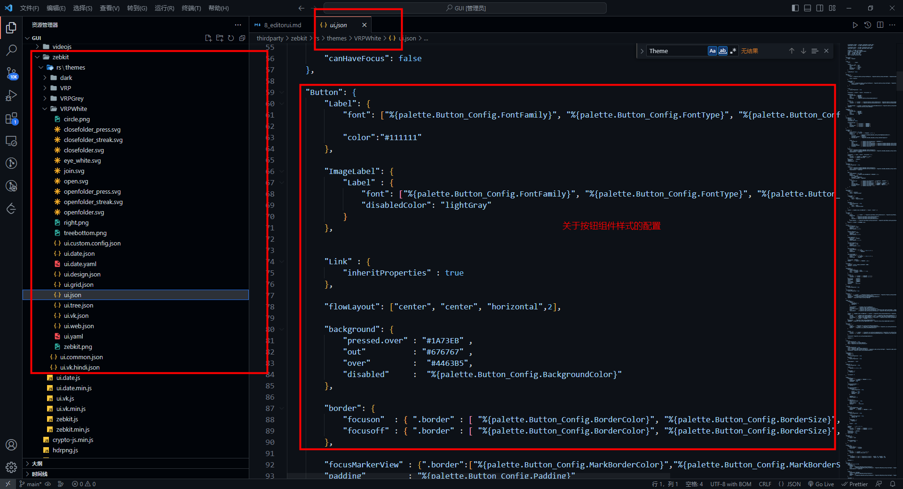Click themes in the breadcrumb path
Image resolution: width=903 pixels, height=489 pixels.
click(x=337, y=38)
